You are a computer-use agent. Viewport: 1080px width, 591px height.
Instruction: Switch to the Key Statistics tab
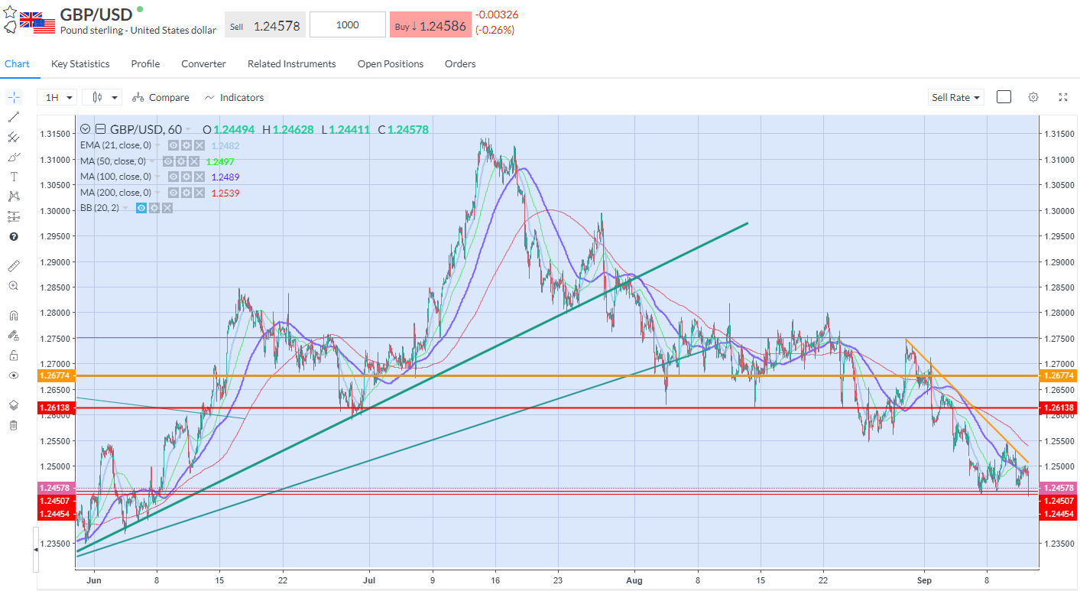tap(80, 64)
